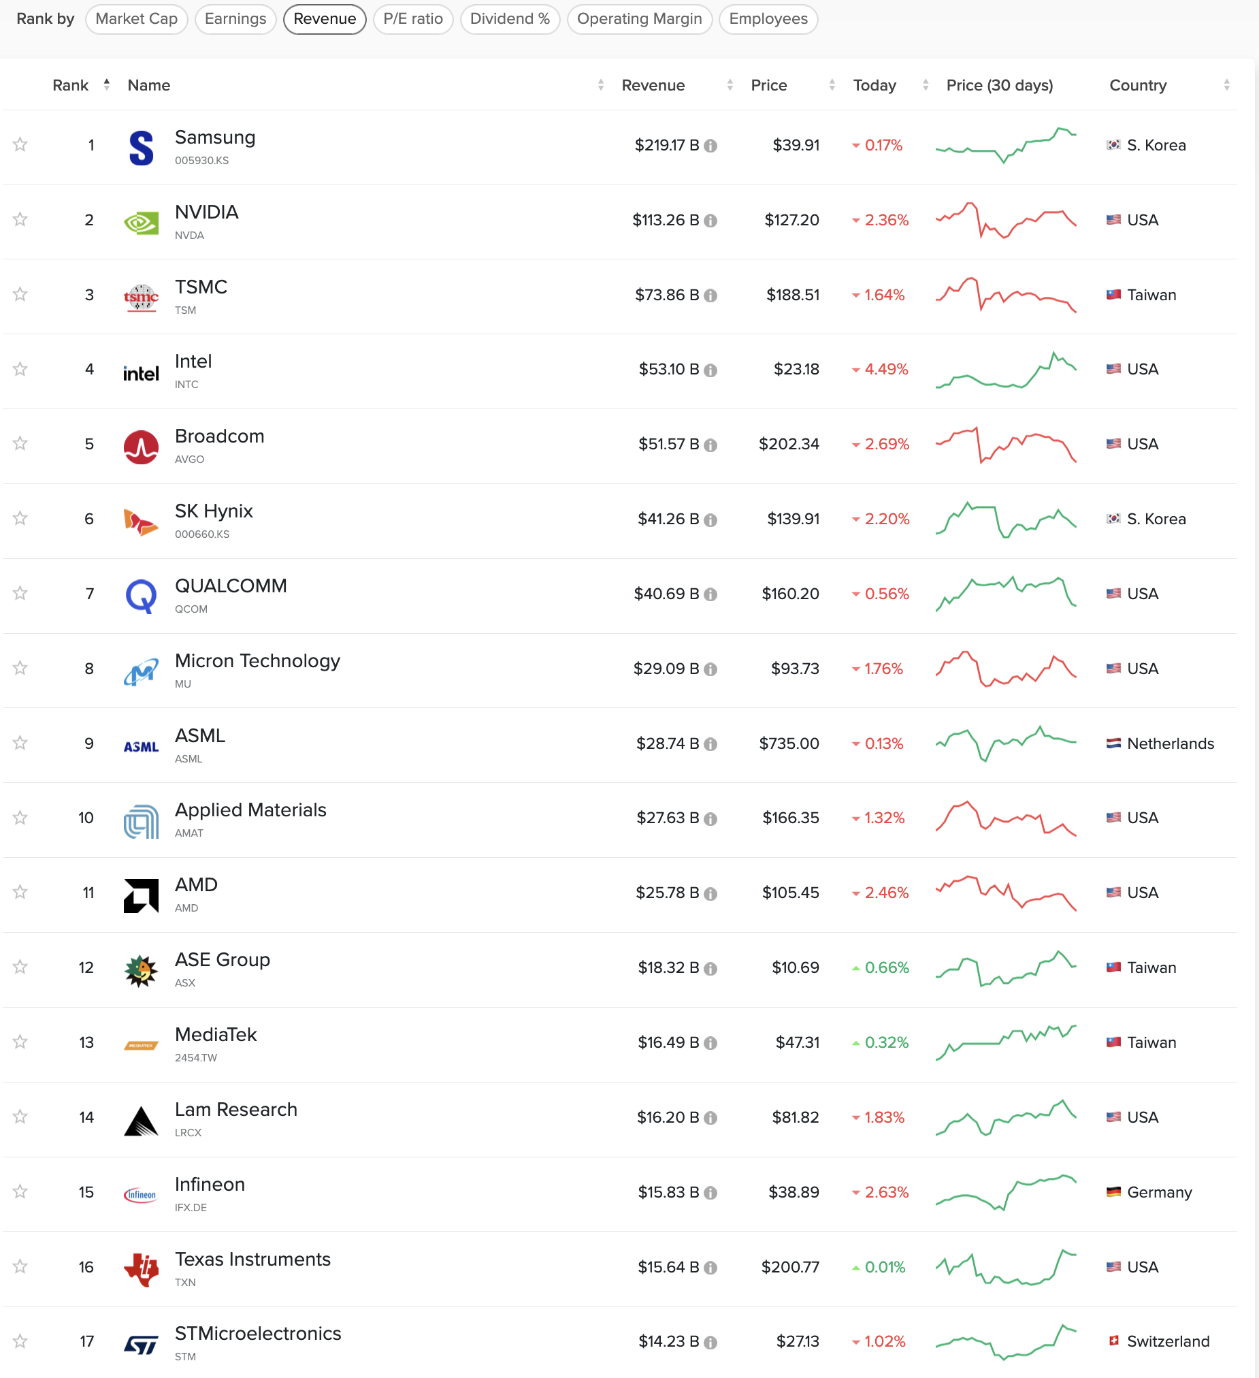The image size is (1259, 1378).
Task: Open the Samsung company link
Action: pos(215,138)
